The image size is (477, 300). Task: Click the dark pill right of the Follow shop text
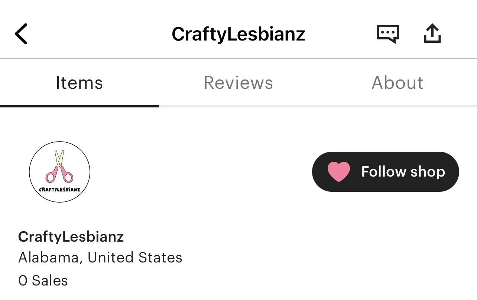pyautogui.click(x=452, y=172)
